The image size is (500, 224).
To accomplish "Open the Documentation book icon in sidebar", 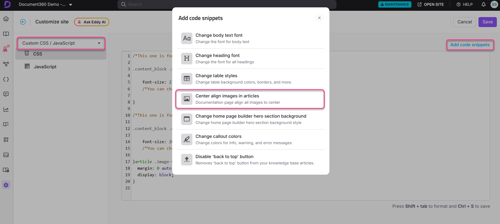I will click(x=6, y=34).
